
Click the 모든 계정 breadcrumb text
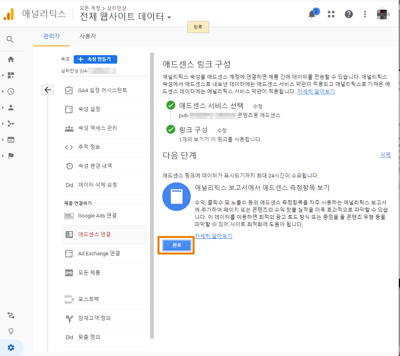click(x=90, y=8)
